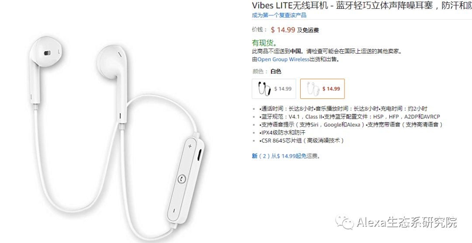Click the WeChat logo in the watermark
The width and height of the screenshot is (472, 243).
[x=345, y=222]
